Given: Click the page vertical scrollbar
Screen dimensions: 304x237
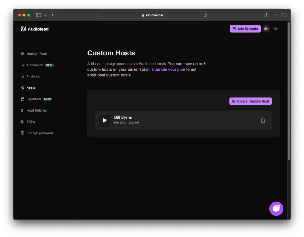Looking at the screenshot, I should point(289,91).
